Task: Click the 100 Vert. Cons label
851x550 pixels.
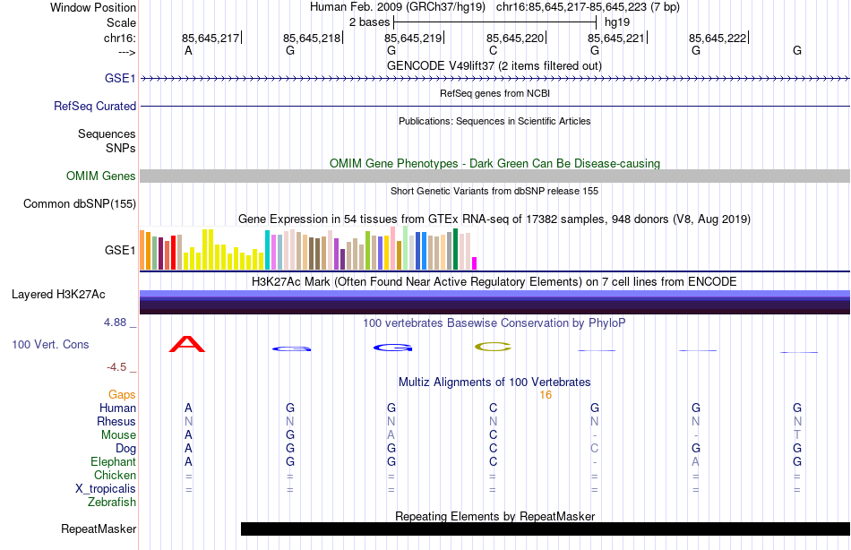Action: click(50, 344)
